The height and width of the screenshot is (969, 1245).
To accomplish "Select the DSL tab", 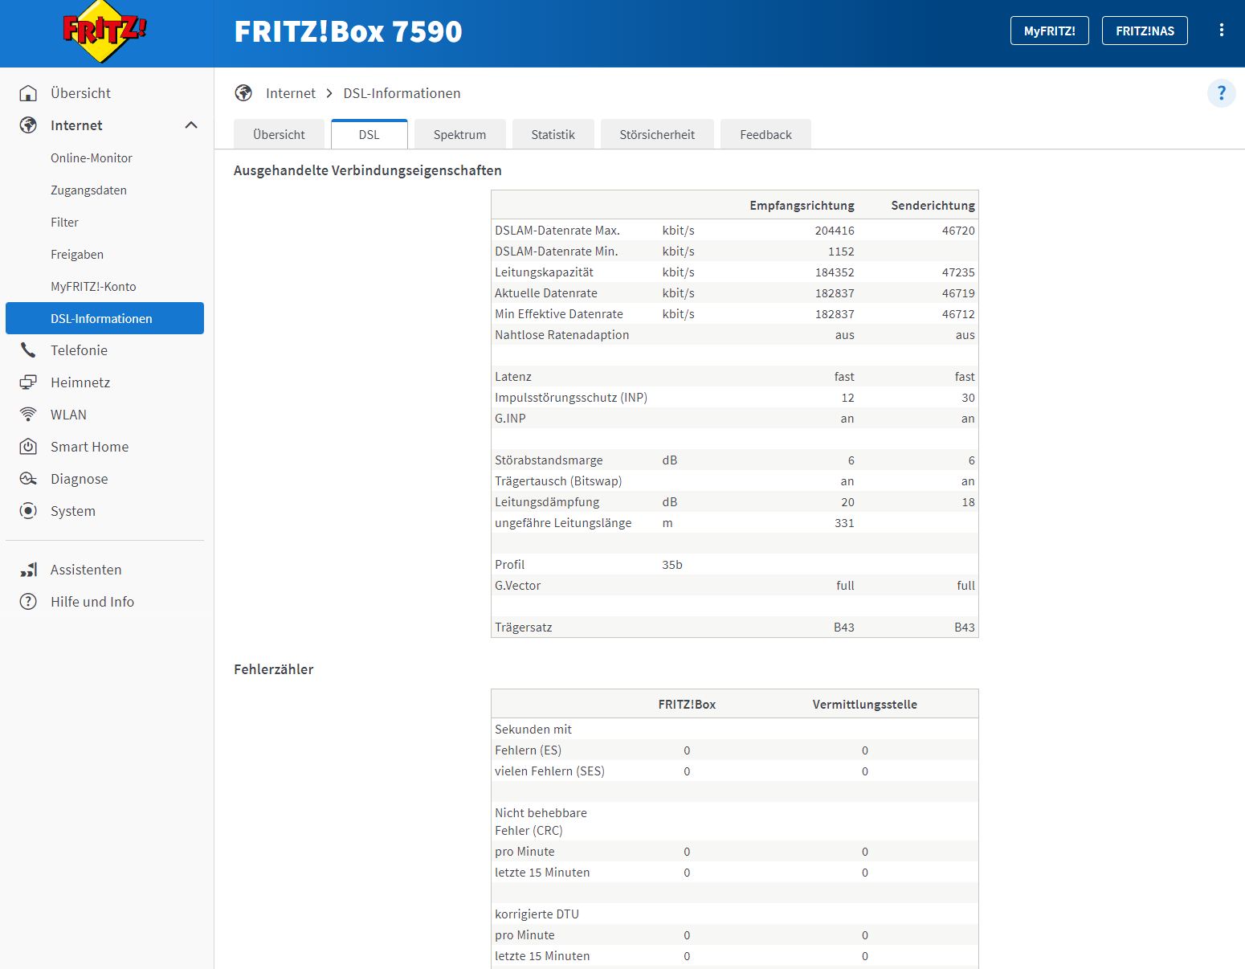I will click(x=369, y=134).
